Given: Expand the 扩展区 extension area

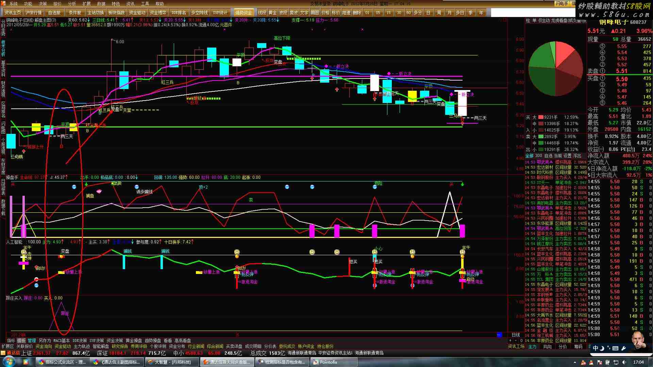Looking at the screenshot, I should pos(7,346).
